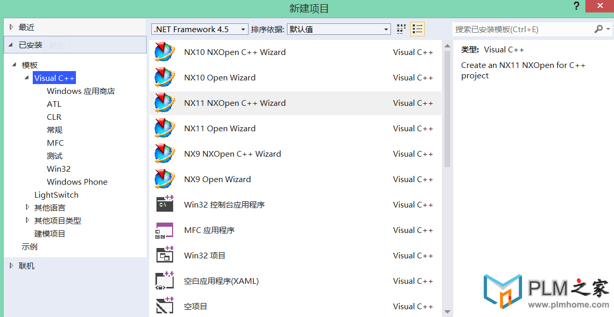Open the 排序依据 默认值 sort dropdown
614x317 pixels.
tap(339, 30)
